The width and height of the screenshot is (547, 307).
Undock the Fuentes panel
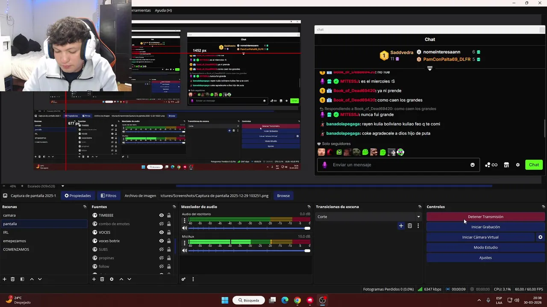click(174, 207)
